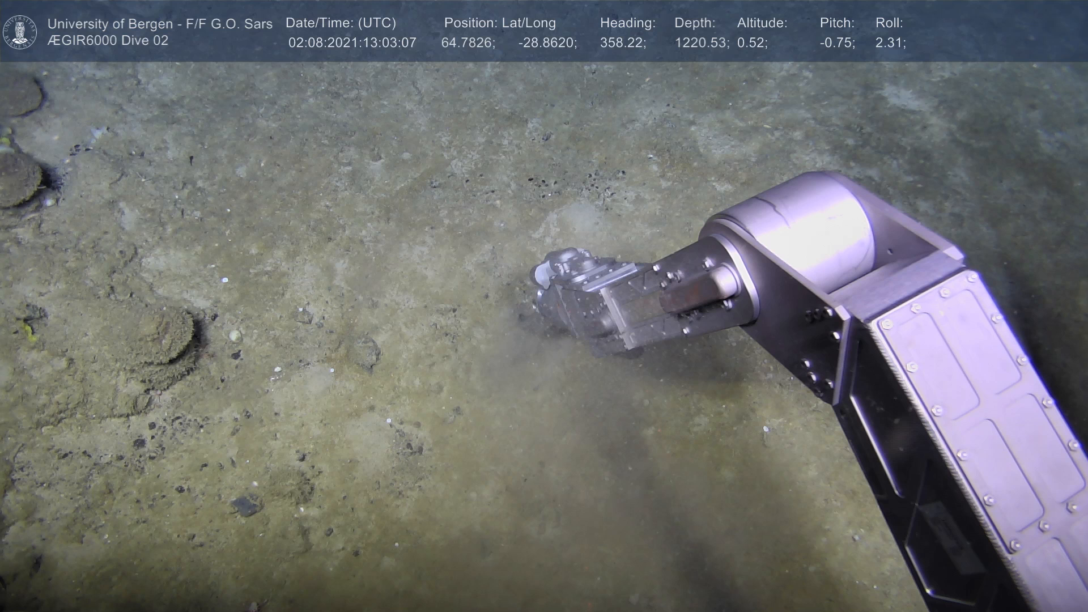Click the Depth label
This screenshot has width=1088, height=612.
pos(695,23)
